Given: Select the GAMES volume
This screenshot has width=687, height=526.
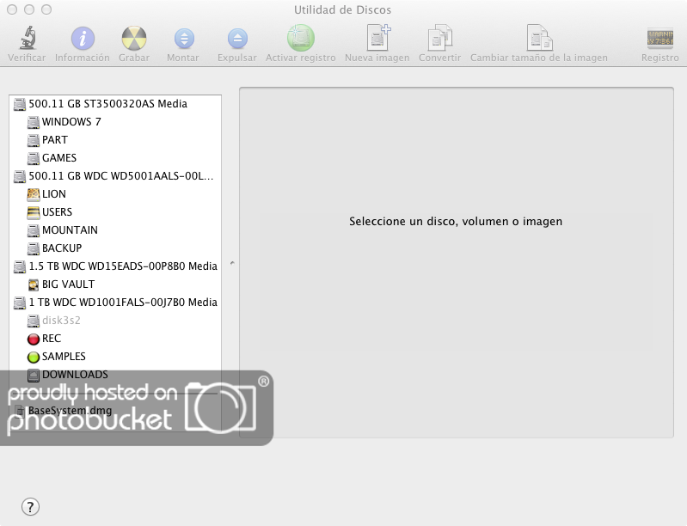Looking at the screenshot, I should pyautogui.click(x=115, y=157).
